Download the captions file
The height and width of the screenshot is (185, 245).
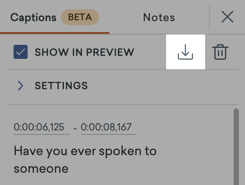tap(185, 52)
